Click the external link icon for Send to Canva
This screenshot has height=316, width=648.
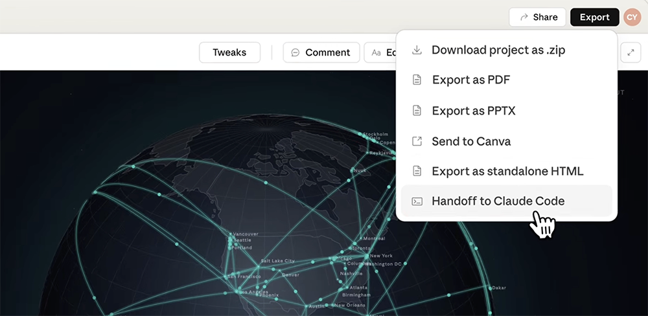pos(417,141)
